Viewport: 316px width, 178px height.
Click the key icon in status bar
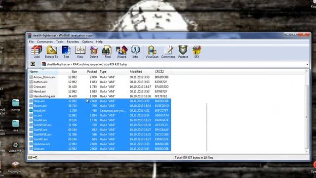point(35,157)
